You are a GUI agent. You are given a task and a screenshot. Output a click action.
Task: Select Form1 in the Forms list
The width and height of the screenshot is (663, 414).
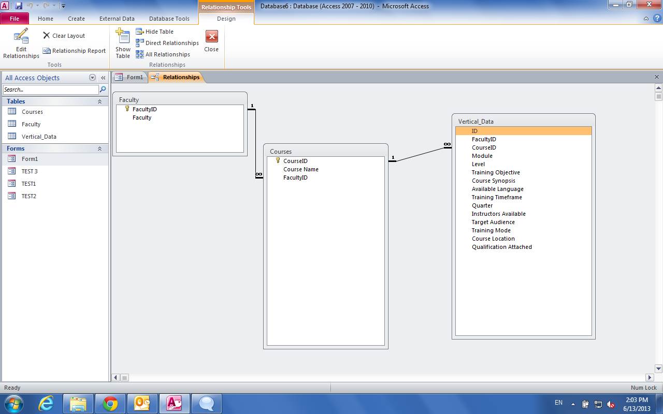tap(55, 159)
